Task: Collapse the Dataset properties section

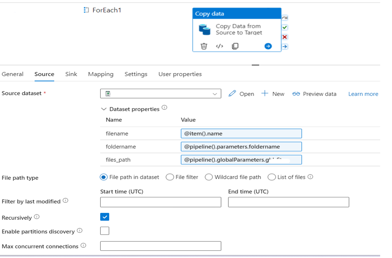Action: coord(104,109)
